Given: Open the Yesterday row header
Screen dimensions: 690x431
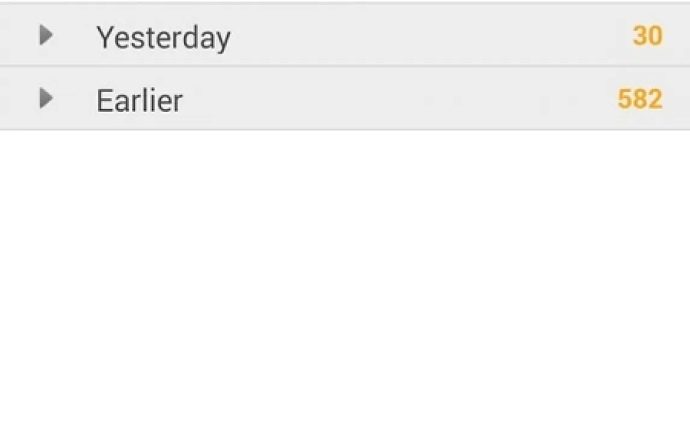Looking at the screenshot, I should (x=344, y=36).
